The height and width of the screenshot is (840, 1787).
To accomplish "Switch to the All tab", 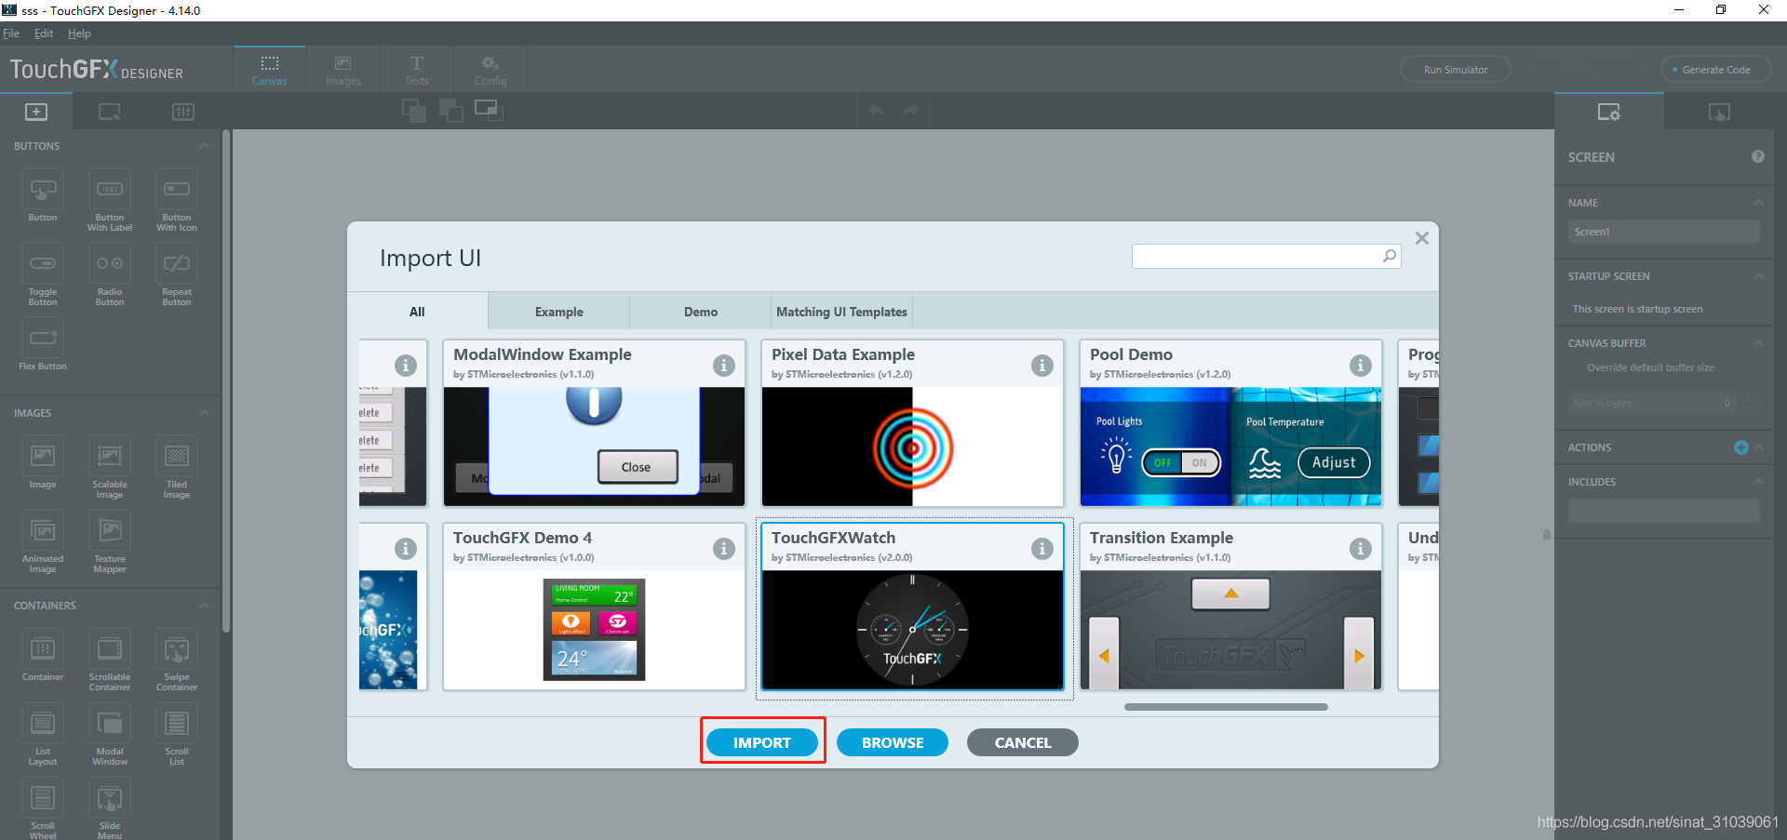I will coord(417,312).
